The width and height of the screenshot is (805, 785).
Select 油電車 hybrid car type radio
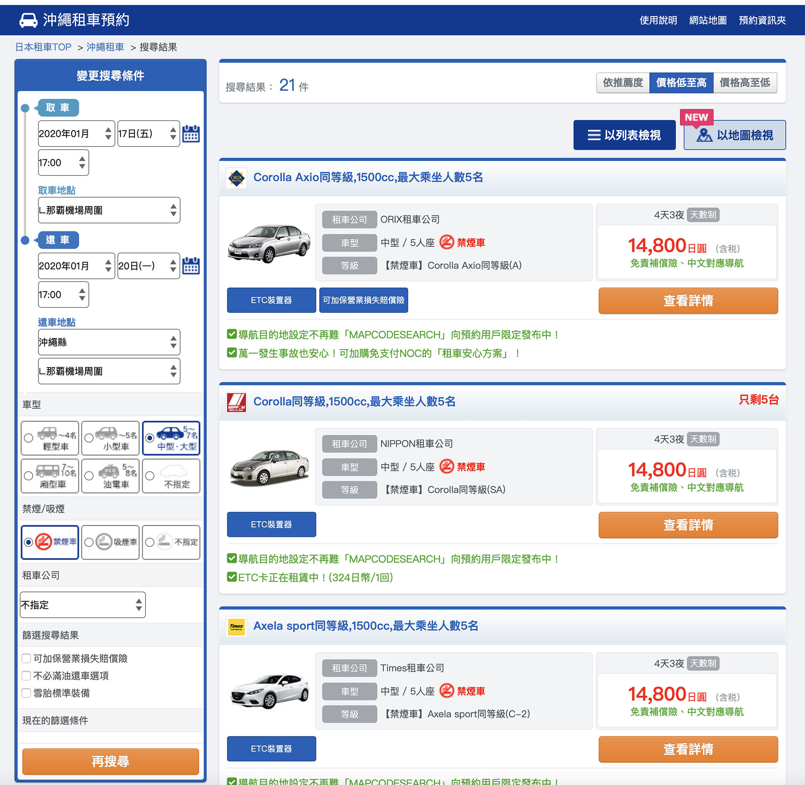click(89, 476)
